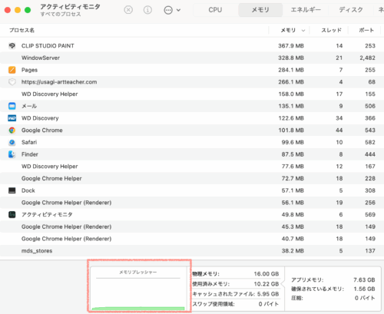Toggle the sort arrow in メモリ column
Screen dimensions: 384x314
pyautogui.click(x=303, y=31)
